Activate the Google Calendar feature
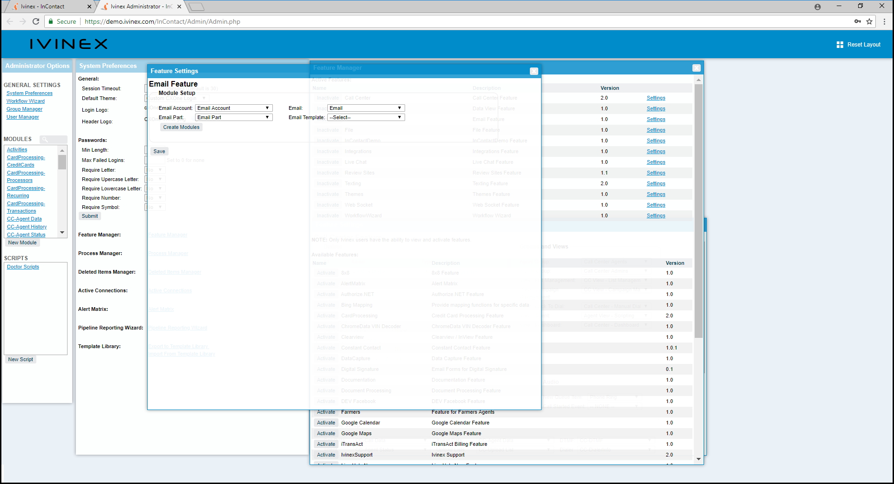Viewport: 894px width, 484px height. click(x=326, y=423)
